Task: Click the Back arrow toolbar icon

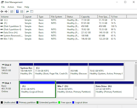Action: [x=2, y=11]
